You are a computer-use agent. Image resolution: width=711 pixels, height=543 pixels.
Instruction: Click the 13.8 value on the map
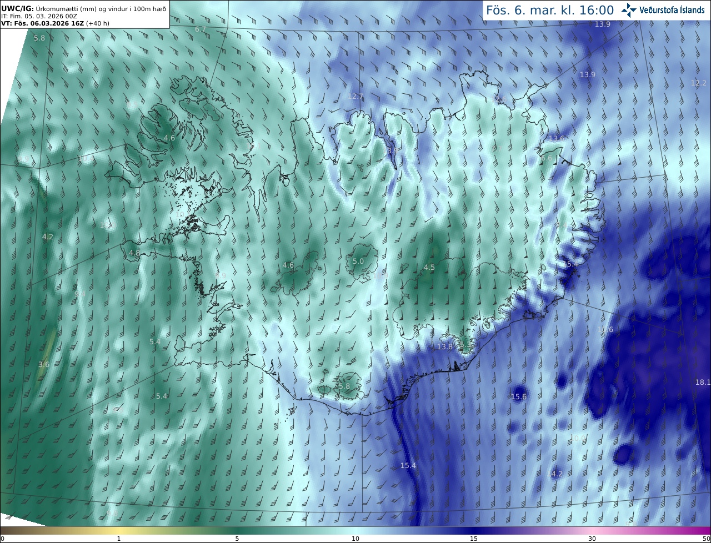tap(445, 346)
